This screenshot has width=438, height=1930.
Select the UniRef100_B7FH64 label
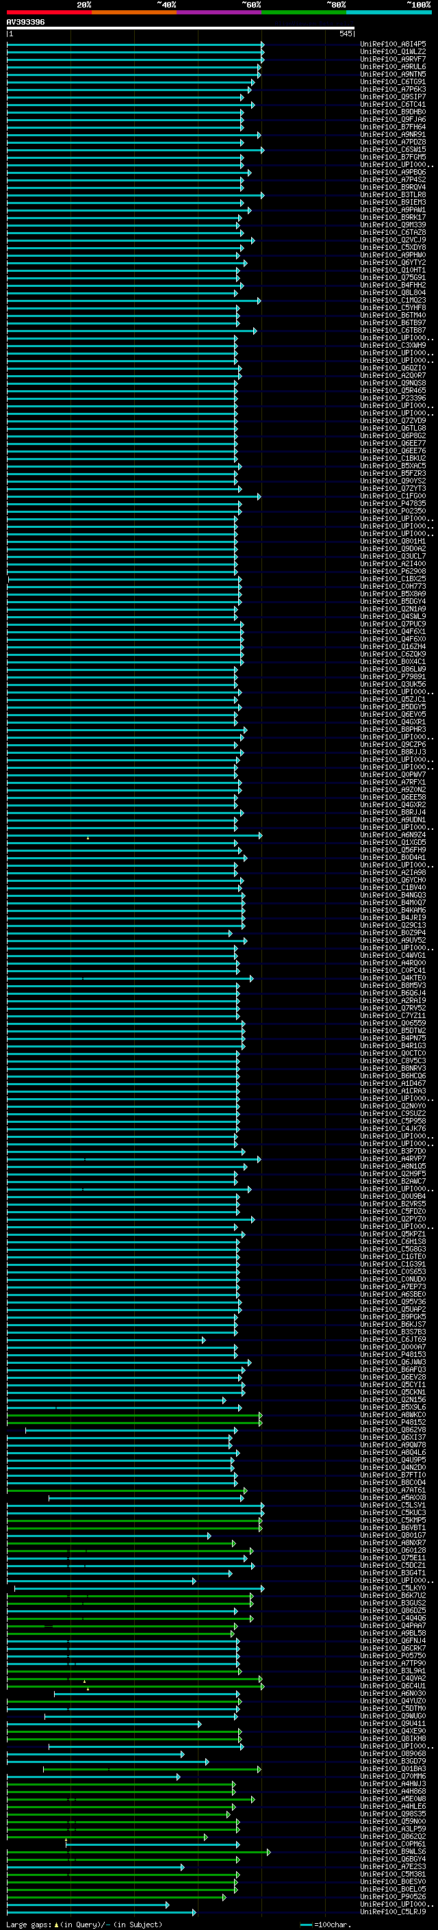click(393, 127)
